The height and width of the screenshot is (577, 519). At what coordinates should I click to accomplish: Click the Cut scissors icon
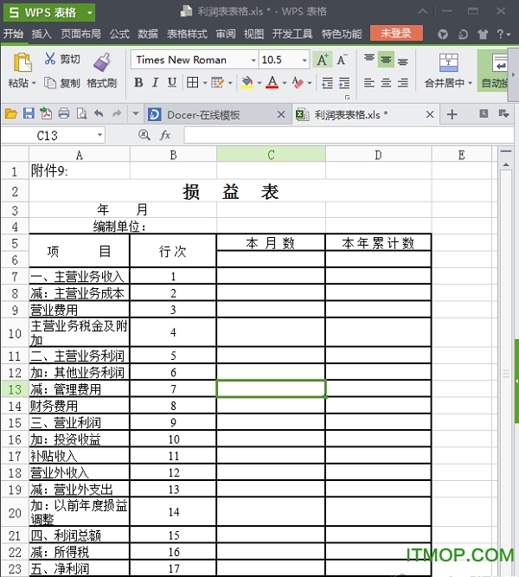[x=50, y=59]
